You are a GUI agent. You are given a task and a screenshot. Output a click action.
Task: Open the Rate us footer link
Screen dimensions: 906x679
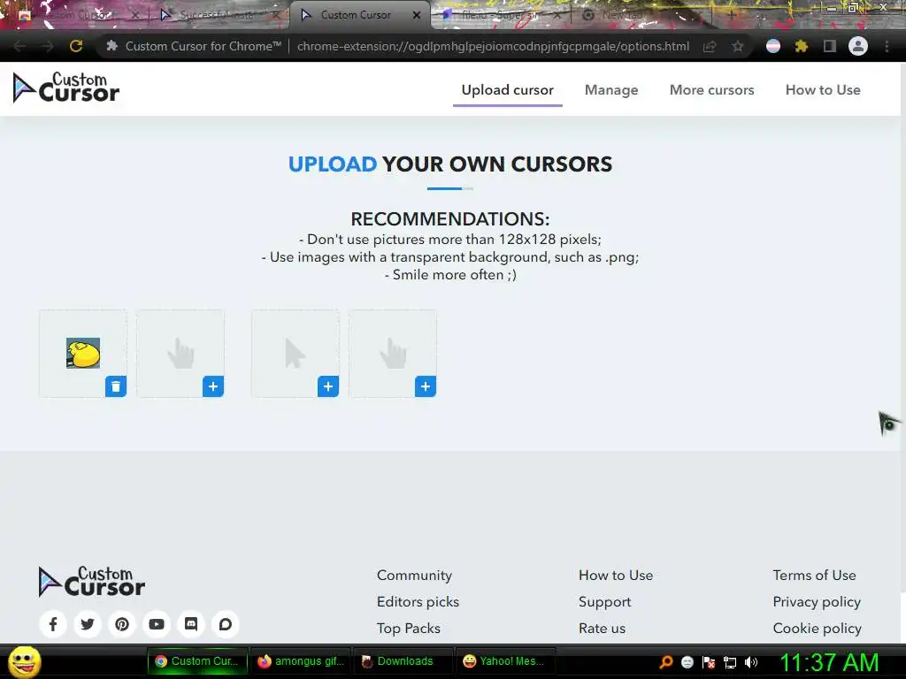(x=602, y=629)
